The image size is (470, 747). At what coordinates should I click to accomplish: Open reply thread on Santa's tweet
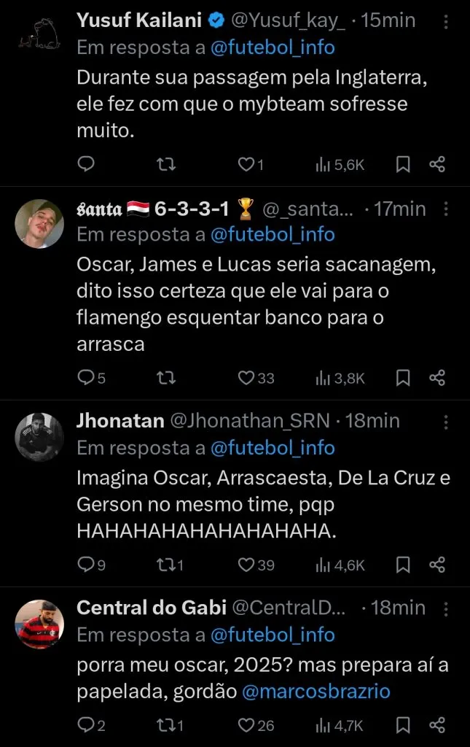click(x=86, y=378)
